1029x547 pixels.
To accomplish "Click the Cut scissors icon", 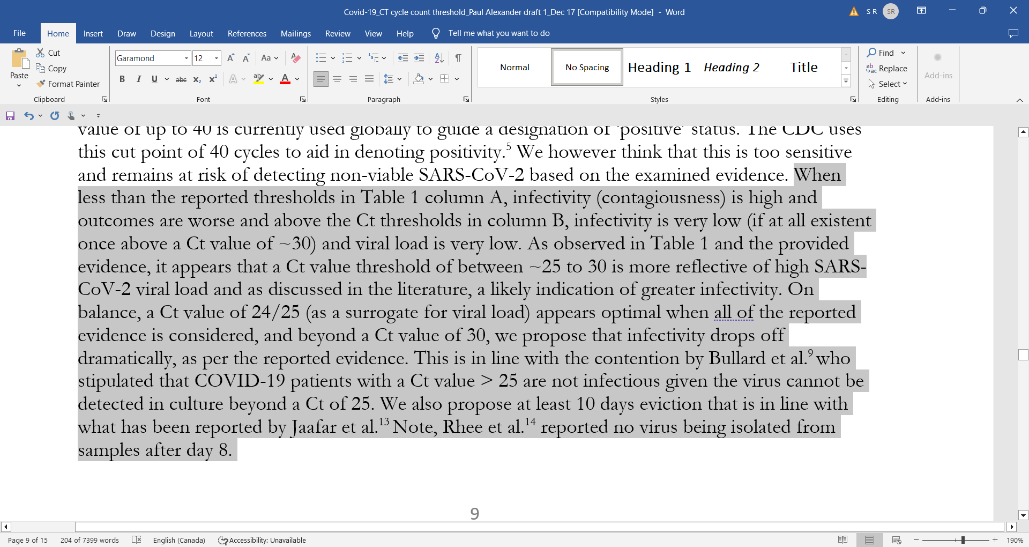I will tap(40, 53).
